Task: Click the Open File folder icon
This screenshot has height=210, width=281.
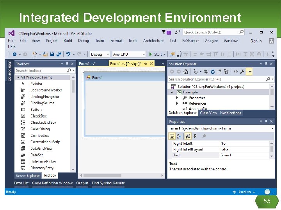Action: [45, 54]
